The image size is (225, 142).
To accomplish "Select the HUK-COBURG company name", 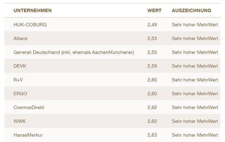I will point(30,24).
